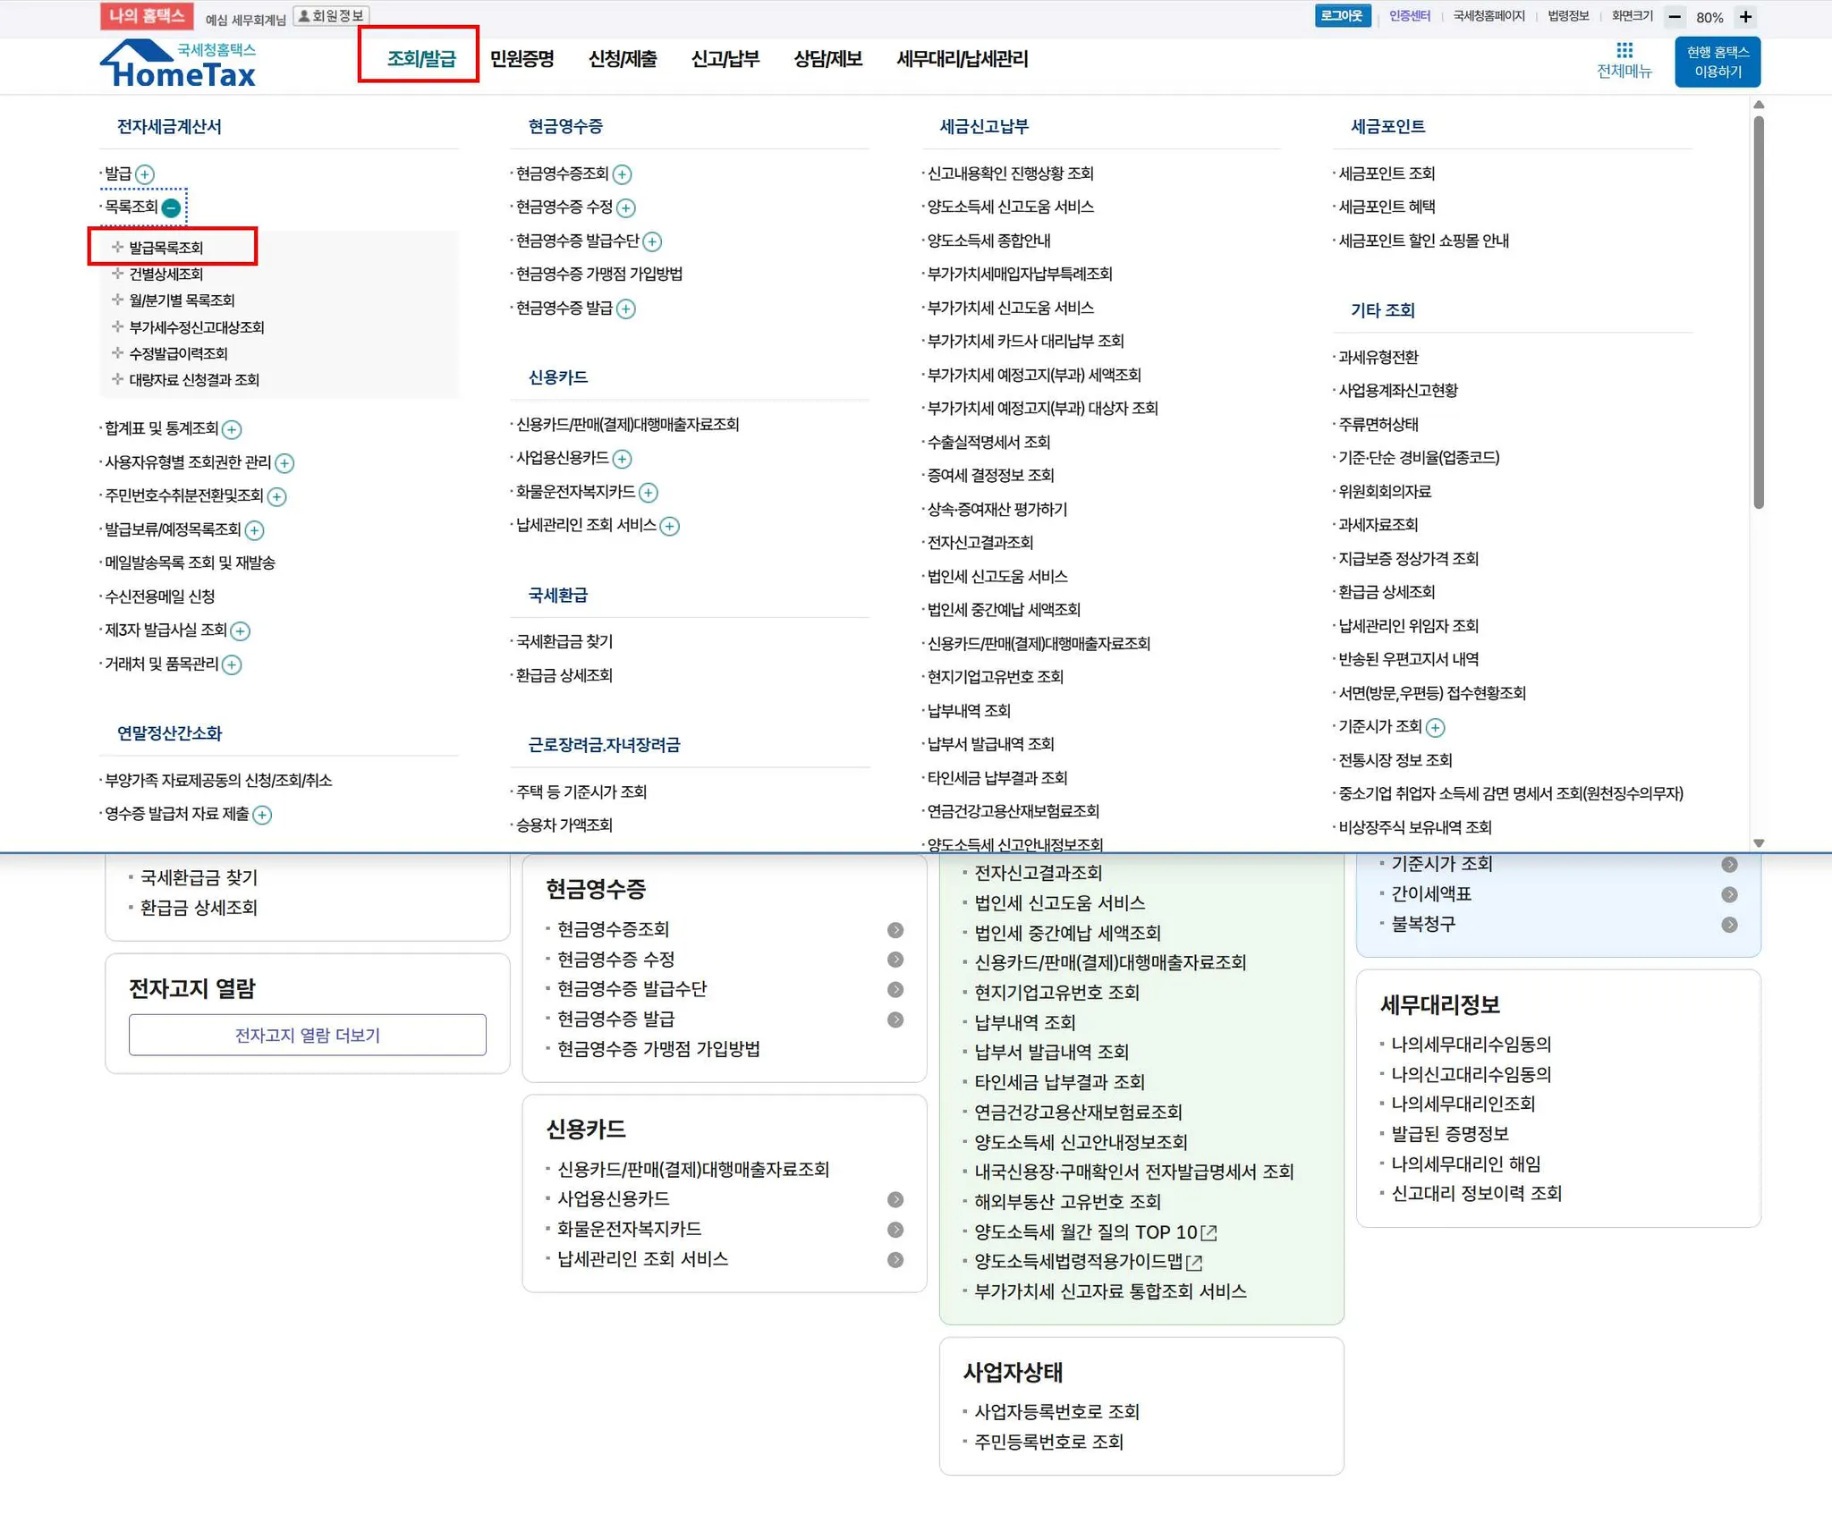1832x1540 pixels.
Task: Click the menu panel scrollbar down arrow
Action: tap(1759, 842)
